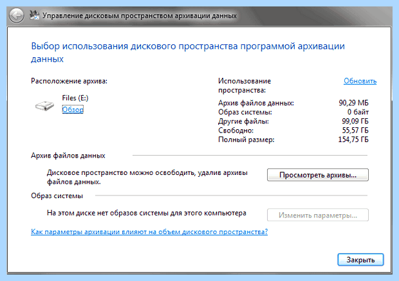This screenshot has width=399, height=281.
Task: Click the Другие файлы label
Action: pyautogui.click(x=243, y=122)
